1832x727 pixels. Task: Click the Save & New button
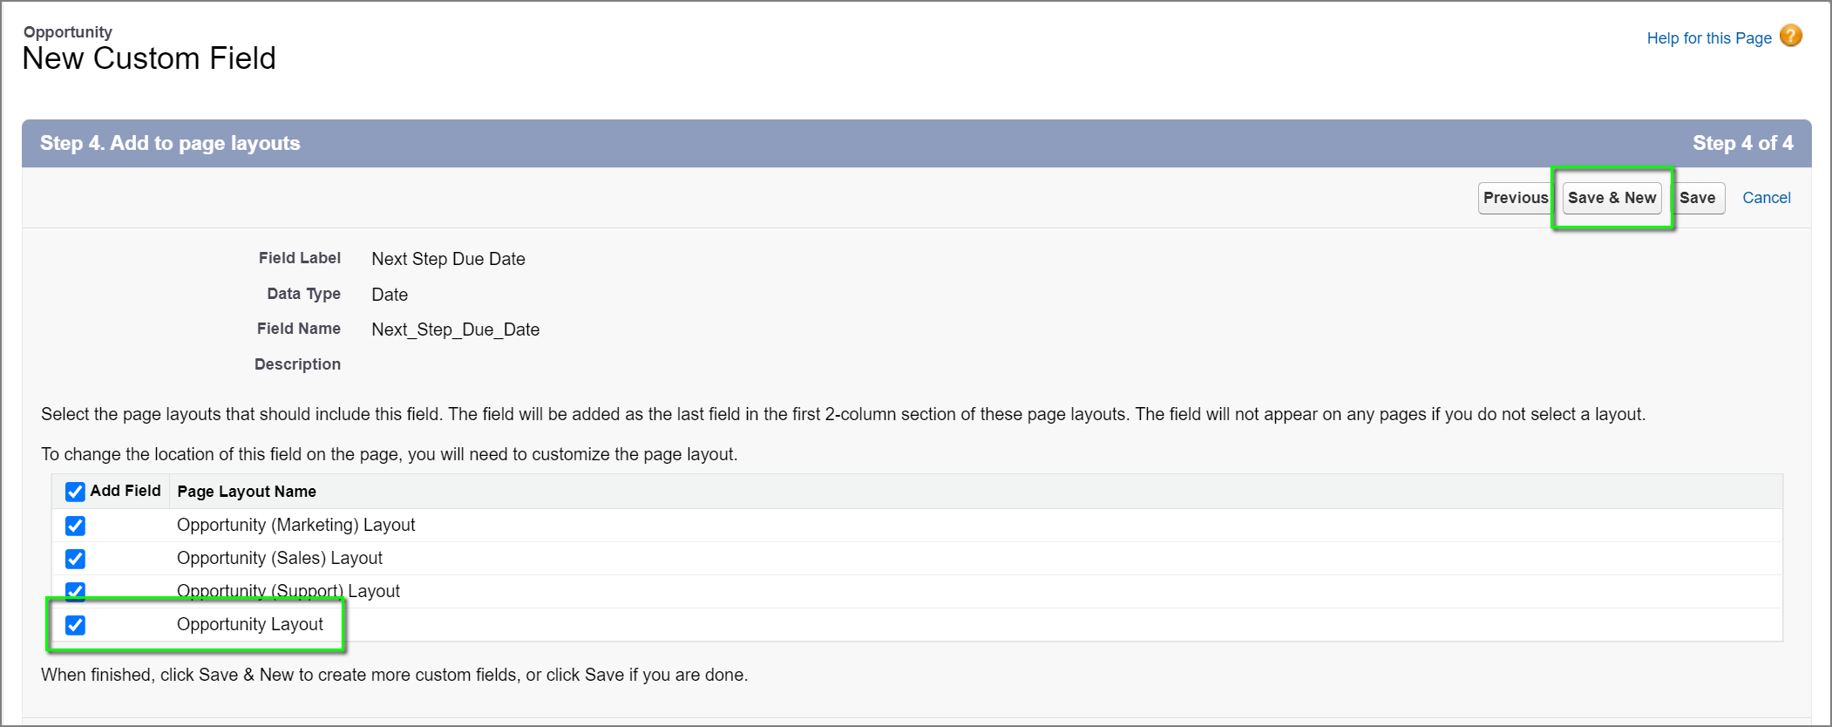(1611, 198)
